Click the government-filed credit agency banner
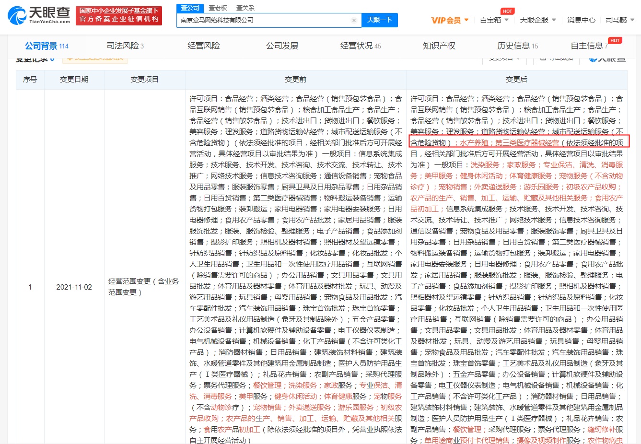Viewport: 641px width, 444px height. coord(119,15)
